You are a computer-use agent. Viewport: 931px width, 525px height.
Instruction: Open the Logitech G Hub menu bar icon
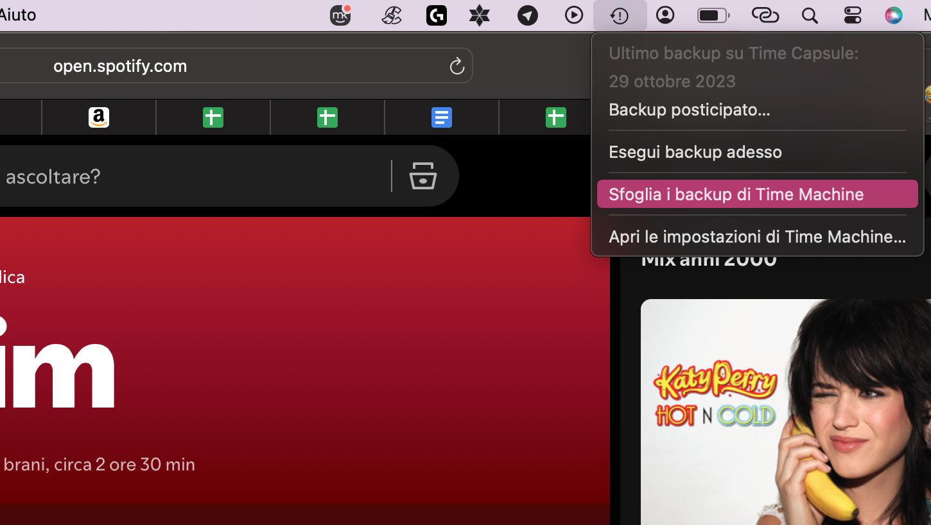coord(437,15)
